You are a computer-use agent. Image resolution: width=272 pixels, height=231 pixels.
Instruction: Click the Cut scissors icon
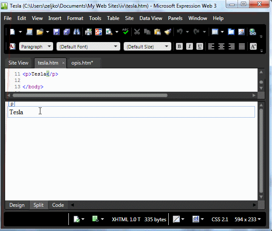137,32
